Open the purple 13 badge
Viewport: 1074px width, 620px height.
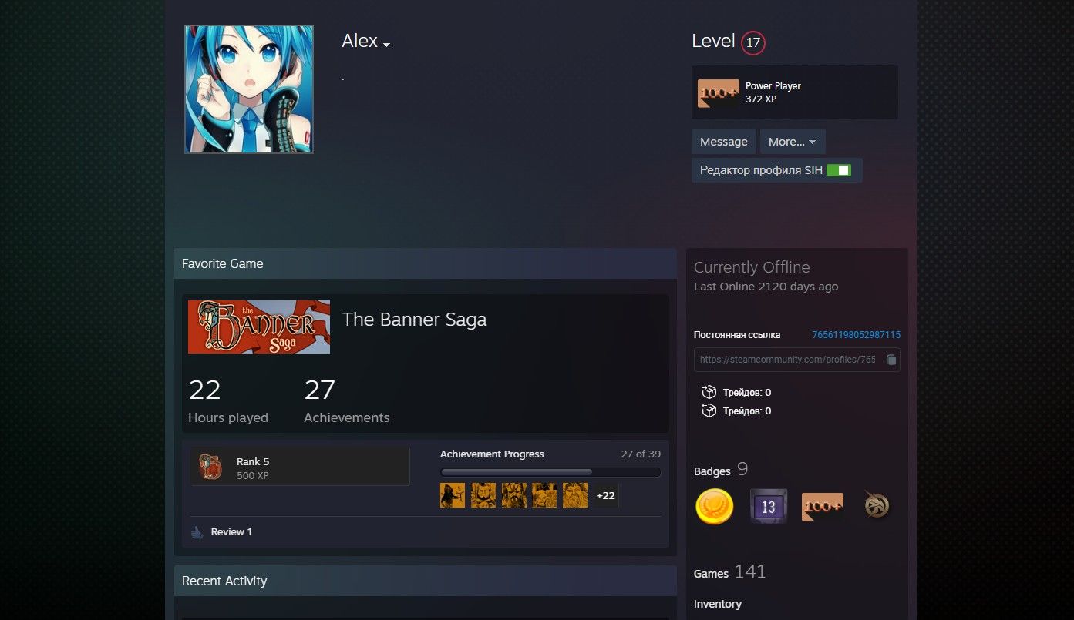click(x=768, y=506)
